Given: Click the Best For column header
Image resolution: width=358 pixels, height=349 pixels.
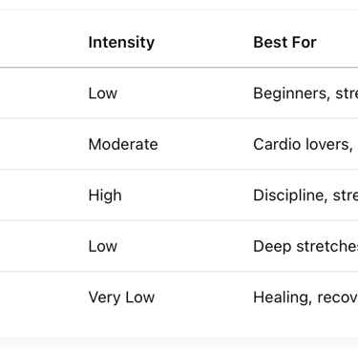Looking at the screenshot, I should [284, 42].
